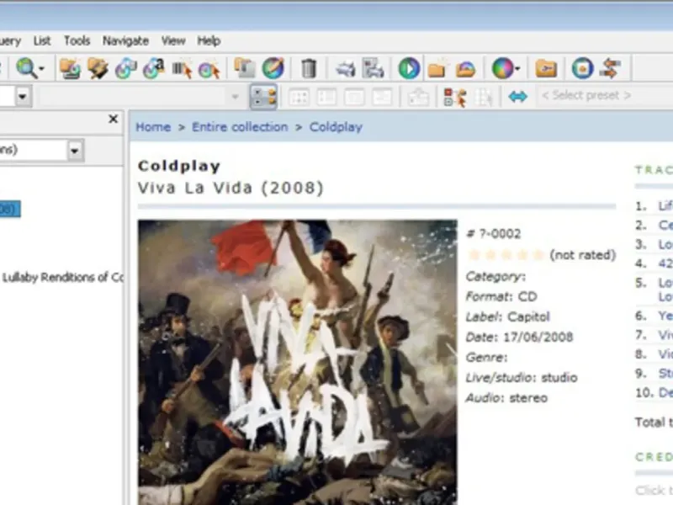This screenshot has width=673, height=505.
Task: Click the disc with orange cursor arrow icon
Action: tap(209, 70)
